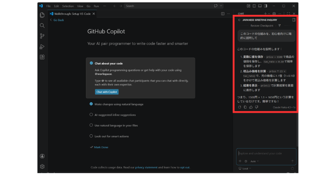The width and height of the screenshot is (335, 175).
Task: Open the Run menu
Action: 96,6
